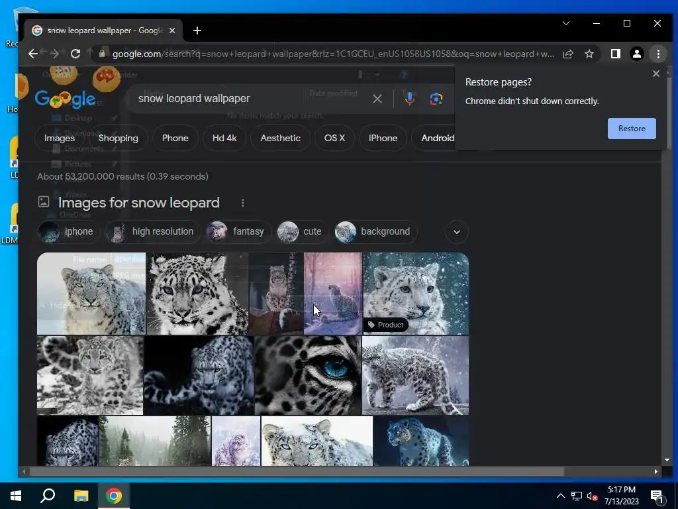Click the horizontal scrollbar right arrow
The width and height of the screenshot is (678, 509).
[x=656, y=471]
